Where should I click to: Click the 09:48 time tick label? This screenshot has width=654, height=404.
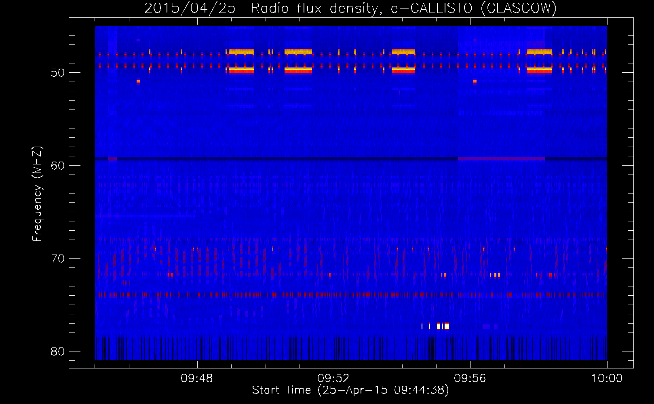click(197, 379)
